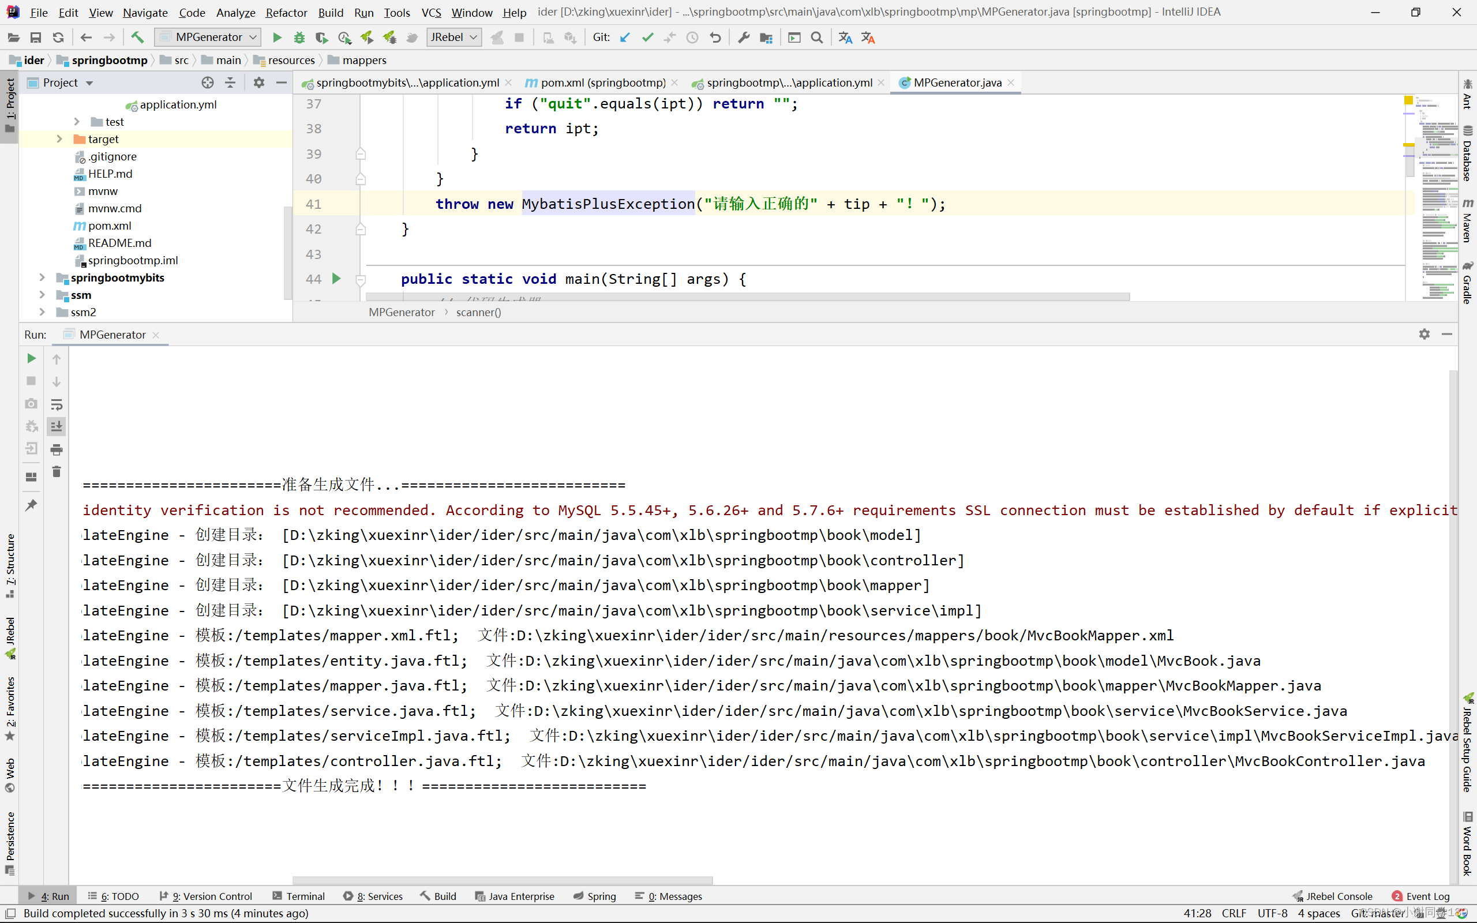Viewport: 1477px width, 923px height.
Task: Collapse all nodes in the Project panel
Action: coord(230,82)
